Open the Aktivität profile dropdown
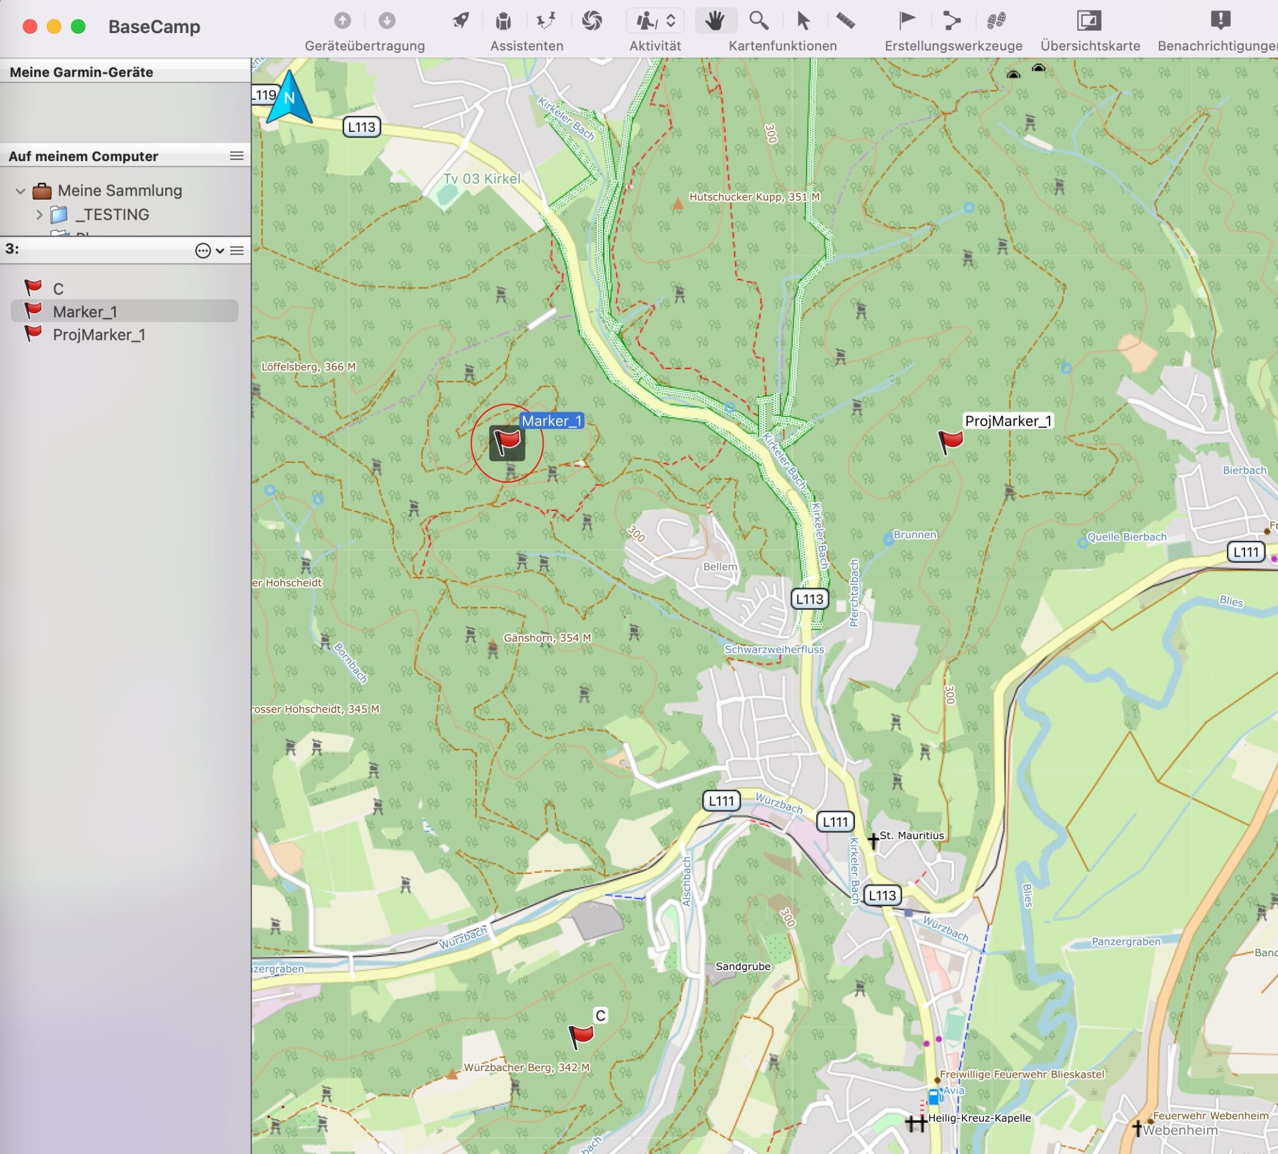This screenshot has width=1278, height=1154. point(655,21)
